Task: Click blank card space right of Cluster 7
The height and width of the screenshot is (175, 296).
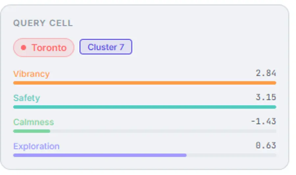Action: point(204,47)
